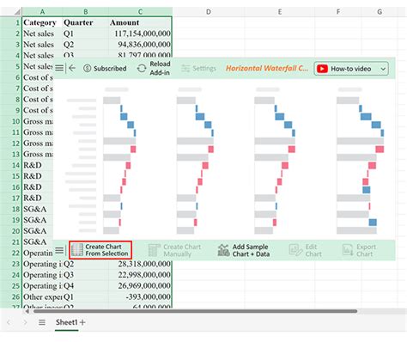Click Create Chart Manually button
This screenshot has width=407, height=342.
coord(175,250)
